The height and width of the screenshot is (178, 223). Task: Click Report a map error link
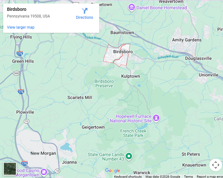coord(210,176)
